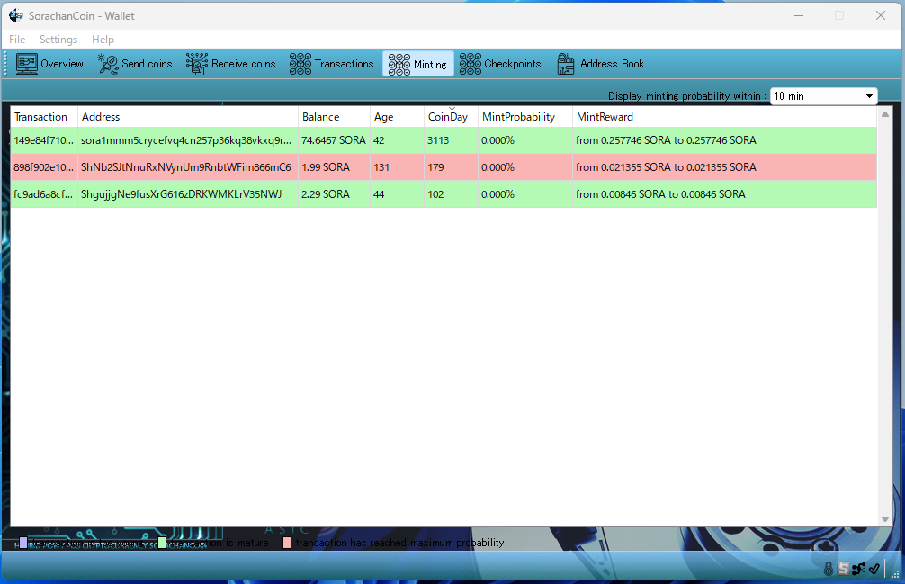Sort by the Balance column header
The width and height of the screenshot is (905, 584).
click(321, 117)
